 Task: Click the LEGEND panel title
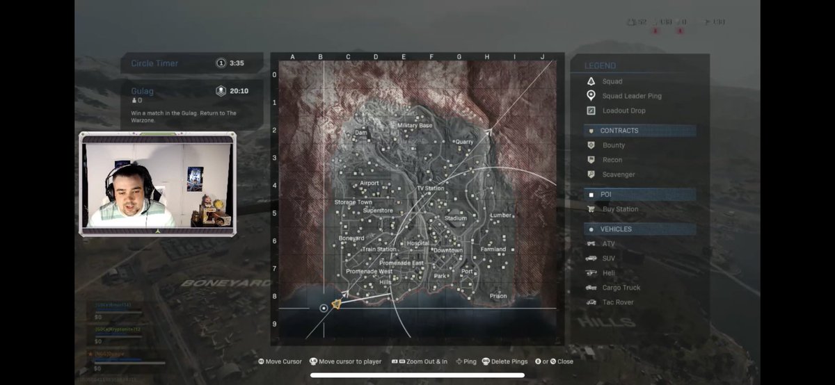pos(600,66)
